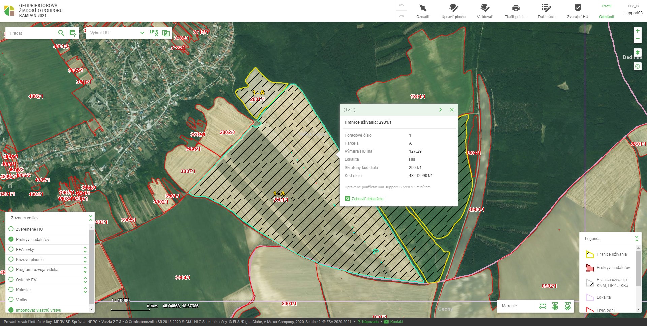Click the Zobraziť deklaráciu link
Viewport: 647px width, 326px height.
pos(367,199)
